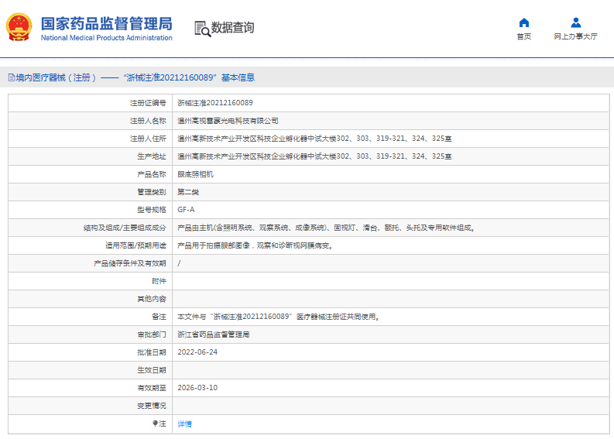Viewport: 614px width, 439px height.
Task: Click the bullet icon beside 注 label
Action: tap(155, 424)
